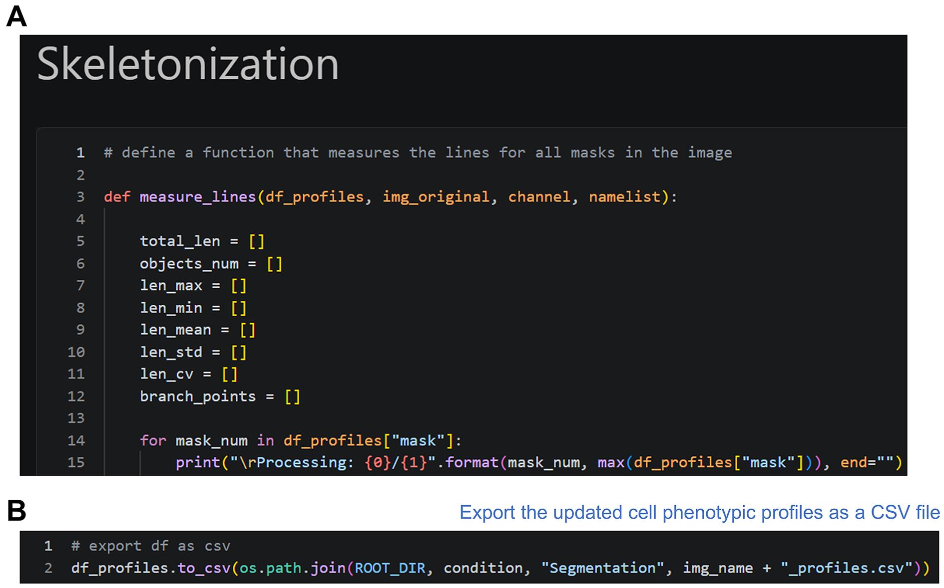
Task: Click the comment about measuring lines
Action: 418,153
